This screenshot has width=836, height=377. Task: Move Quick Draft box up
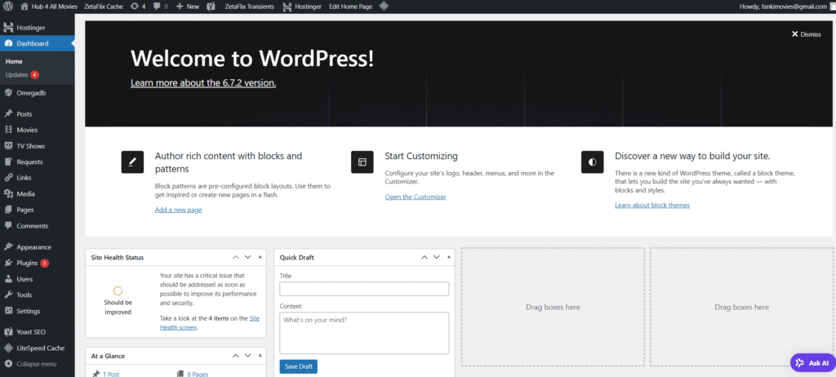(425, 257)
